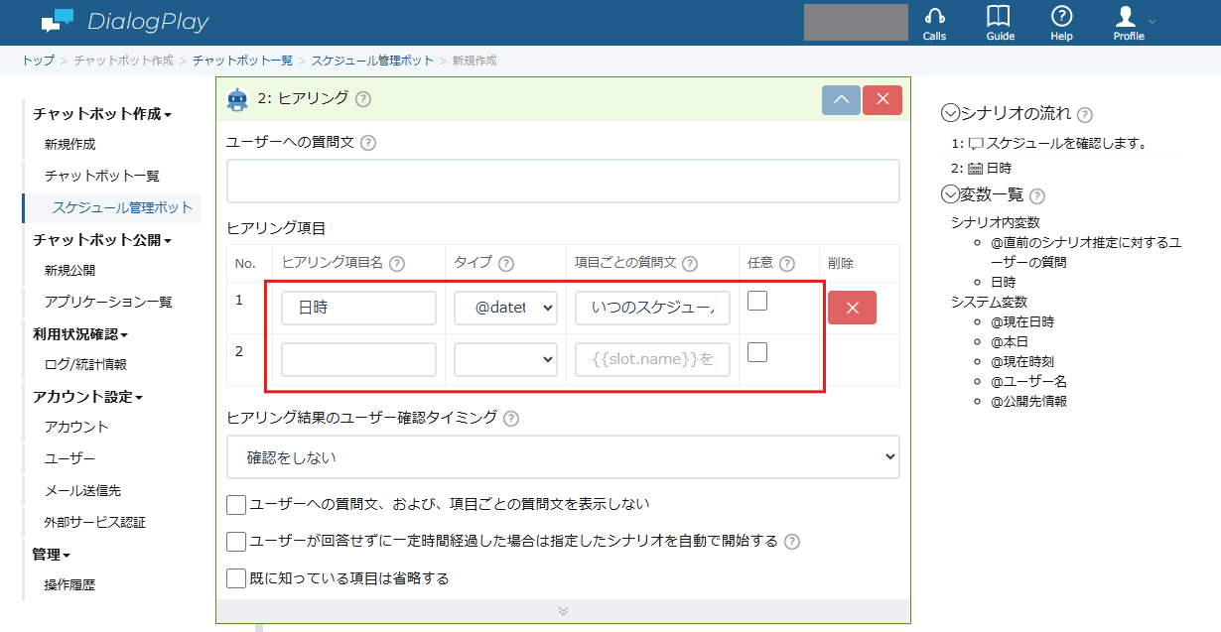Select スケジュール管理ボット in the sidebar

(x=122, y=208)
